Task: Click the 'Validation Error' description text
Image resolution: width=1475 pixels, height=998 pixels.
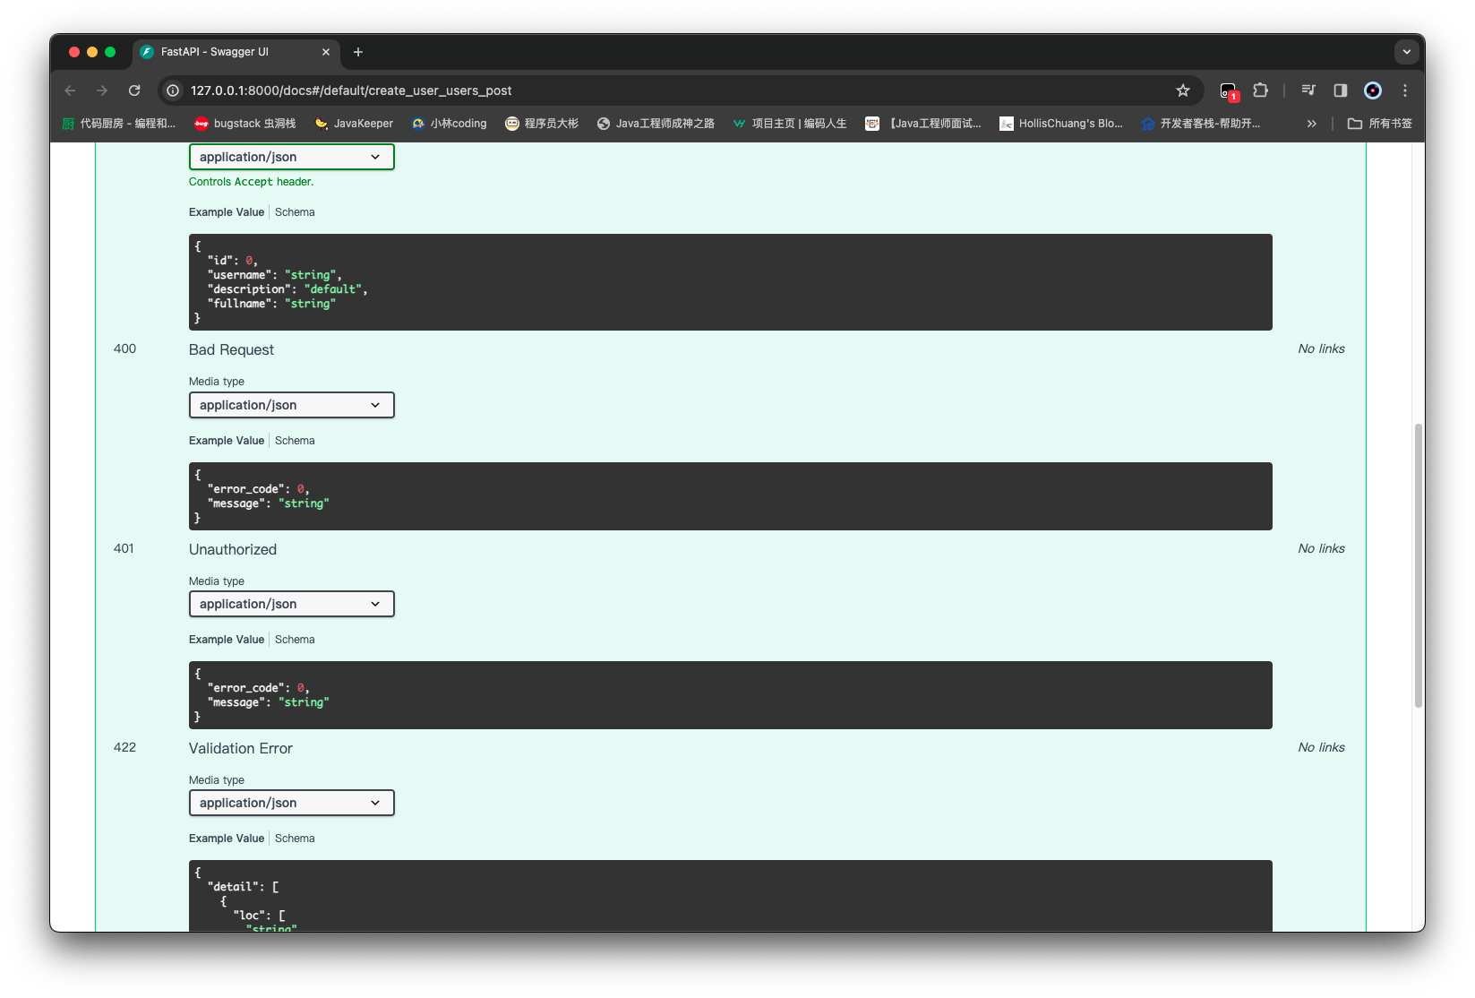Action: pyautogui.click(x=241, y=748)
